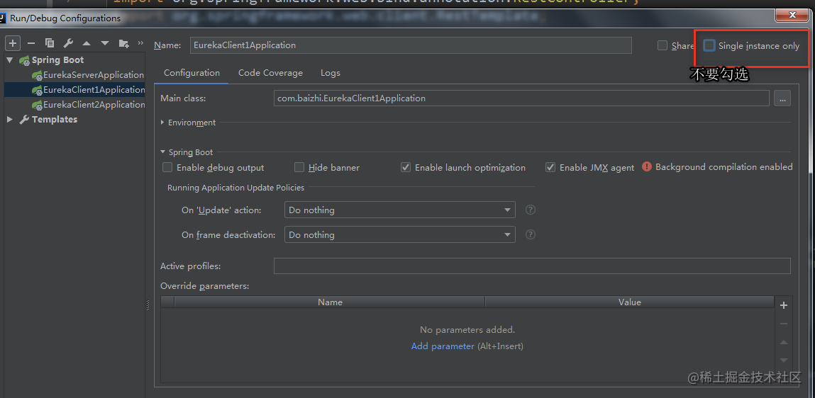Click the Templates wrench icon
The image size is (815, 398).
point(24,120)
